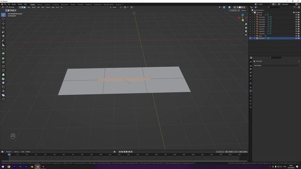Open the outliner filter dropdown

[x=295, y=8]
